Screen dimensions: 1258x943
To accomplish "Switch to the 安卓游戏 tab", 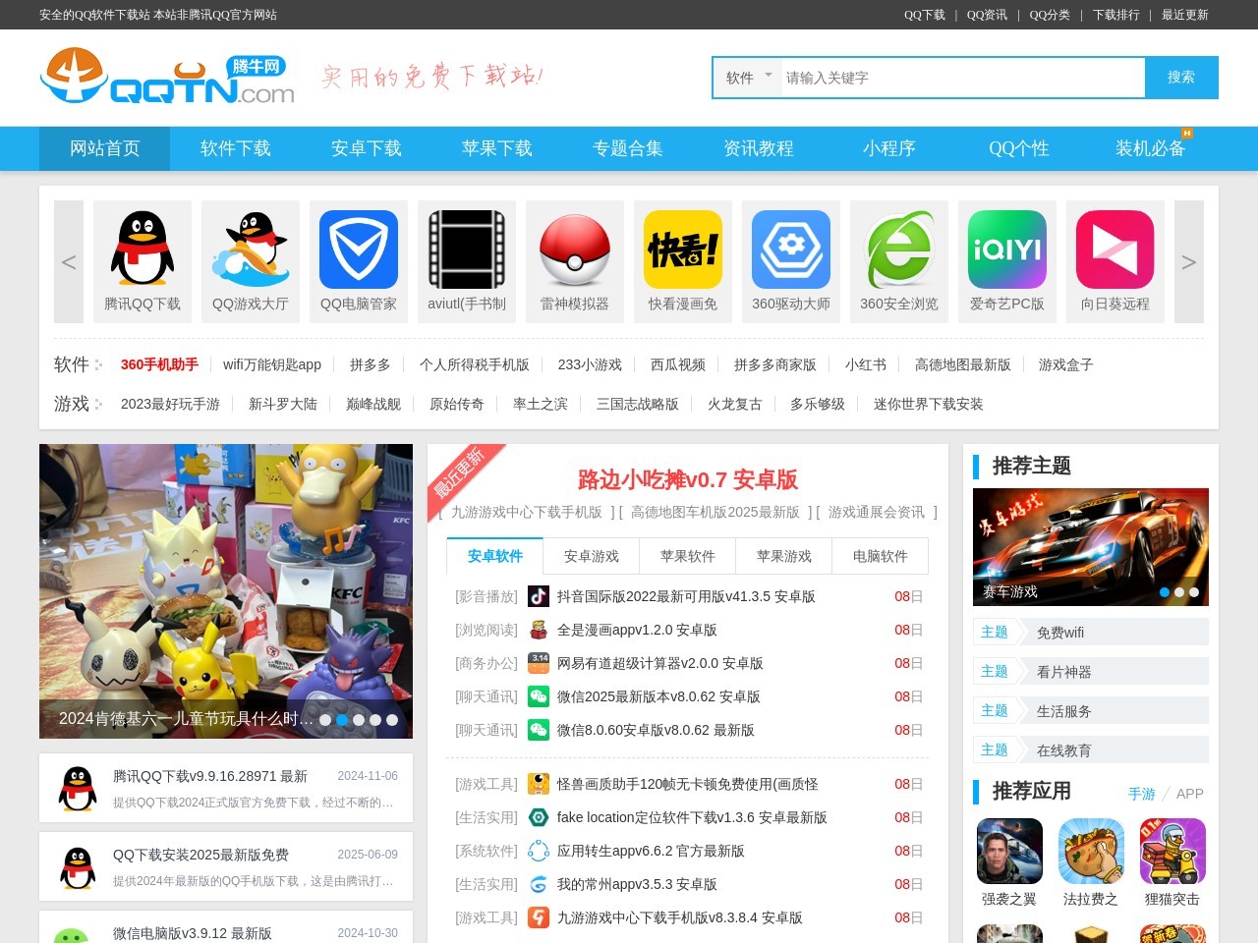I will coord(591,556).
